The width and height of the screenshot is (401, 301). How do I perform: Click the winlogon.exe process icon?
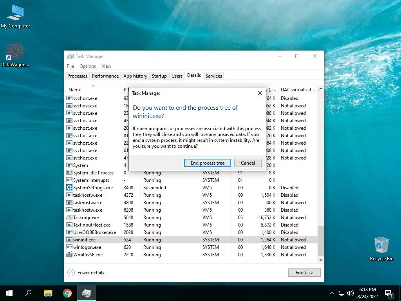pyautogui.click(x=69, y=247)
